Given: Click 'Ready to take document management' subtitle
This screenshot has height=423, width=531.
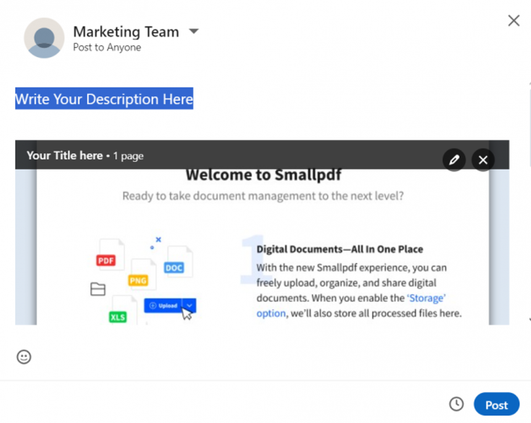Looking at the screenshot, I should point(263,196).
